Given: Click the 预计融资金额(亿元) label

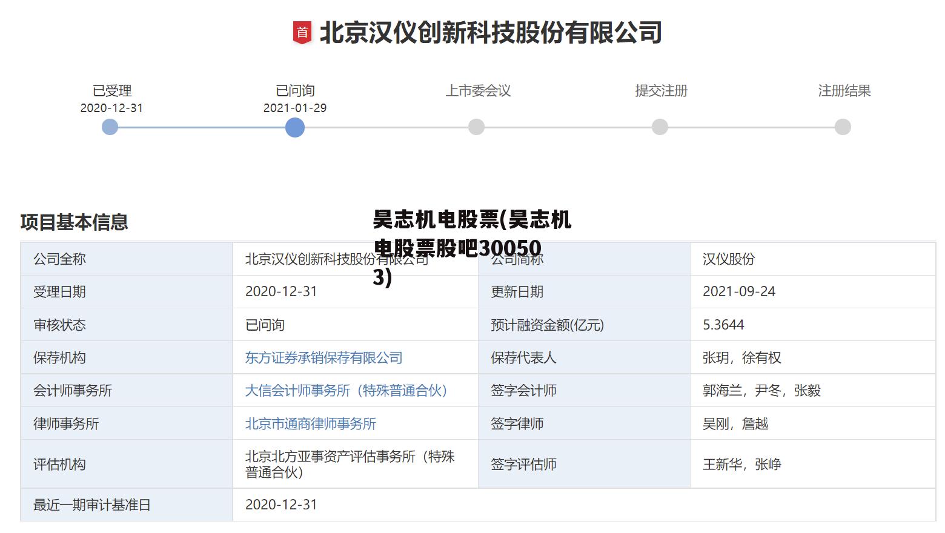Looking at the screenshot, I should pyautogui.click(x=547, y=325).
